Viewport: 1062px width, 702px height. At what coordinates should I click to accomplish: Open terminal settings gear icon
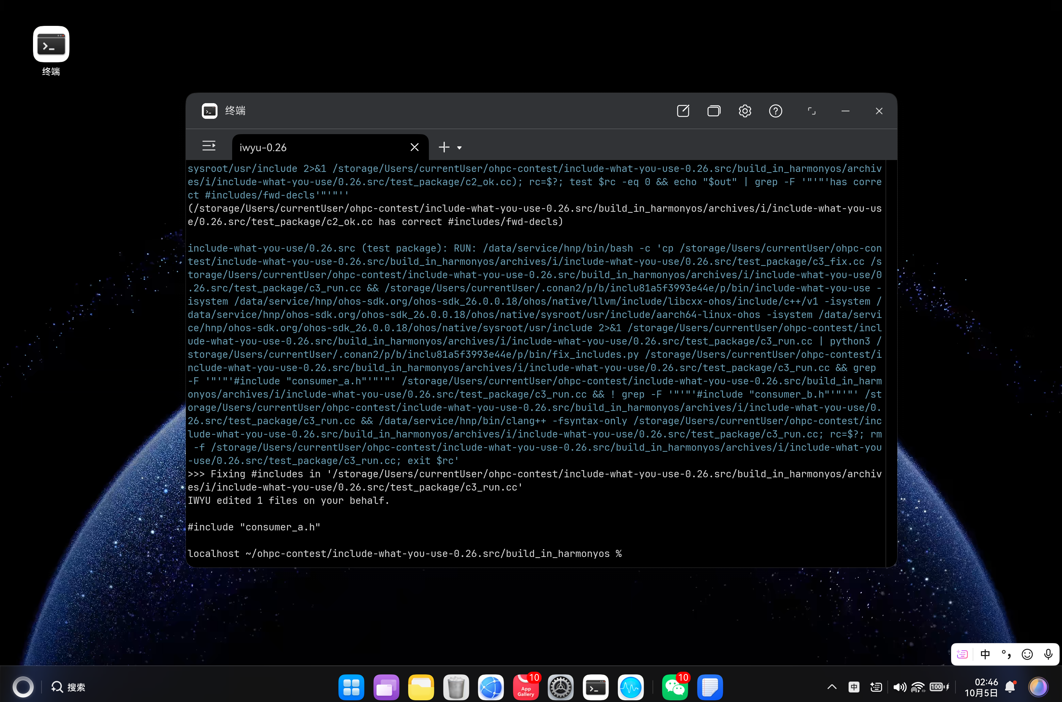point(745,111)
